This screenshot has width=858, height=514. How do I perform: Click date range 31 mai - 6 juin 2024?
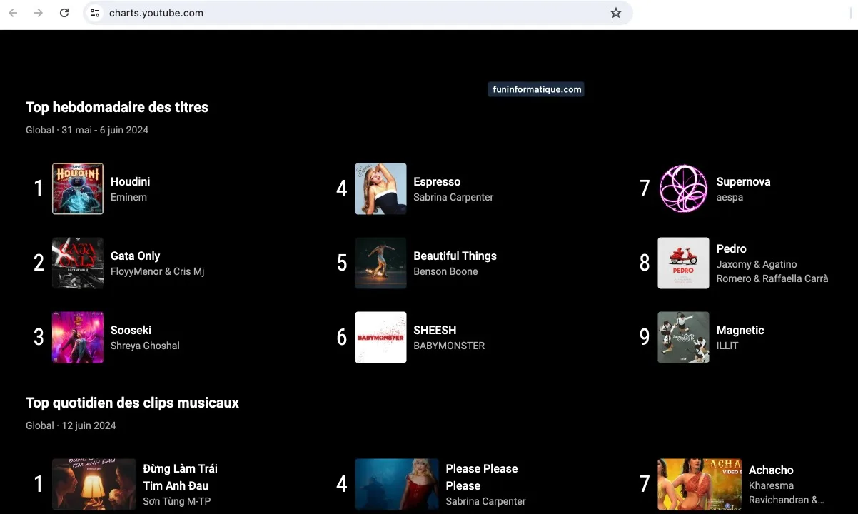pos(105,130)
